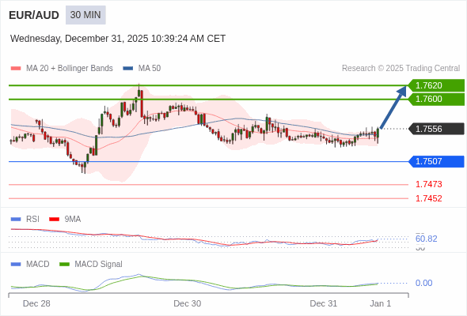Click the 30 MIN timeframe badge

point(85,15)
